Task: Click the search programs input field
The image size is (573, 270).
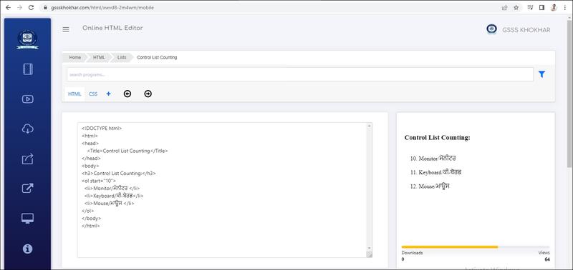Action: (300, 74)
